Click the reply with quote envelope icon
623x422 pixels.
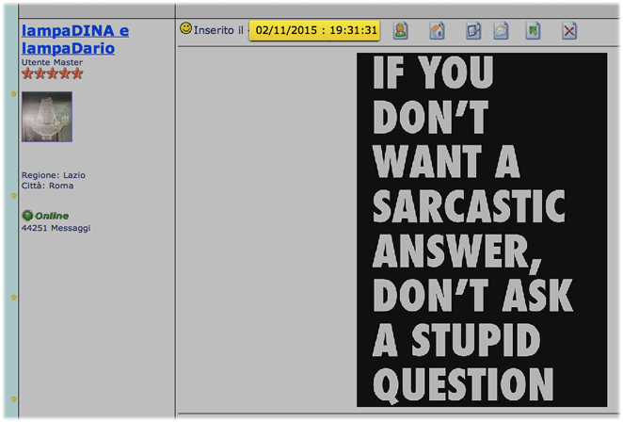501,31
